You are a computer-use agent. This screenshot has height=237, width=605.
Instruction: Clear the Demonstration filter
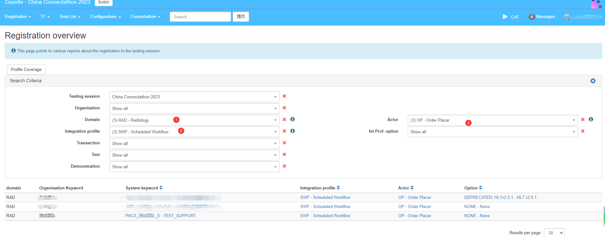[284, 166]
